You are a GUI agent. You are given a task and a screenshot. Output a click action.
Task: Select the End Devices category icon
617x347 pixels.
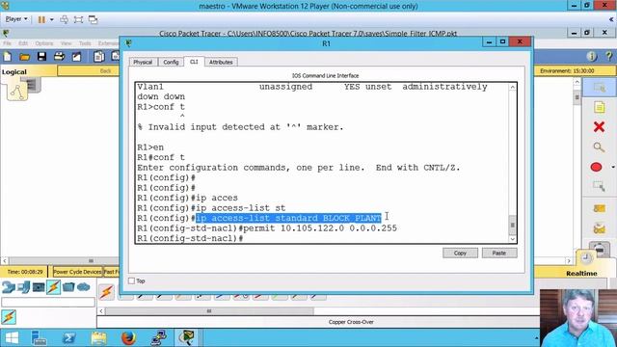click(x=23, y=287)
